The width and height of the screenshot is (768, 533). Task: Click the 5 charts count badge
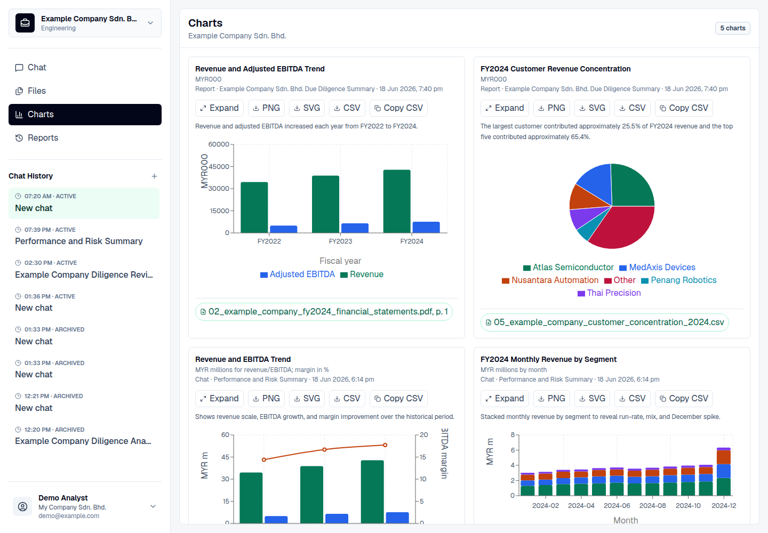tap(732, 28)
